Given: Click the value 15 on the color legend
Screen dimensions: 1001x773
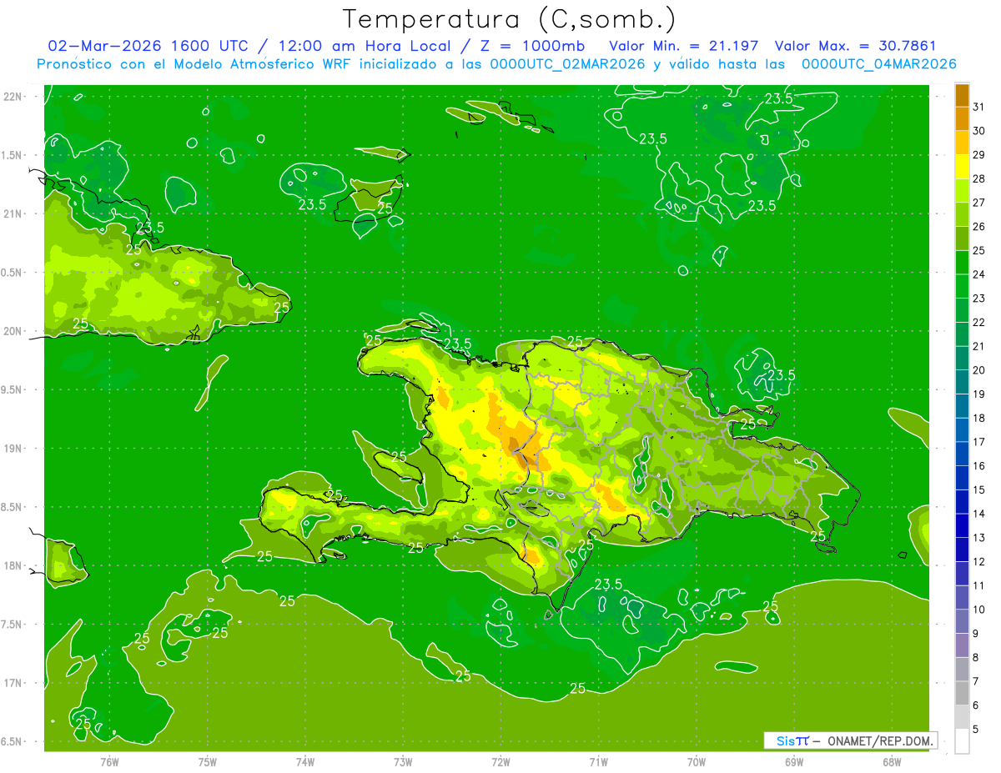Looking at the screenshot, I should (x=979, y=489).
